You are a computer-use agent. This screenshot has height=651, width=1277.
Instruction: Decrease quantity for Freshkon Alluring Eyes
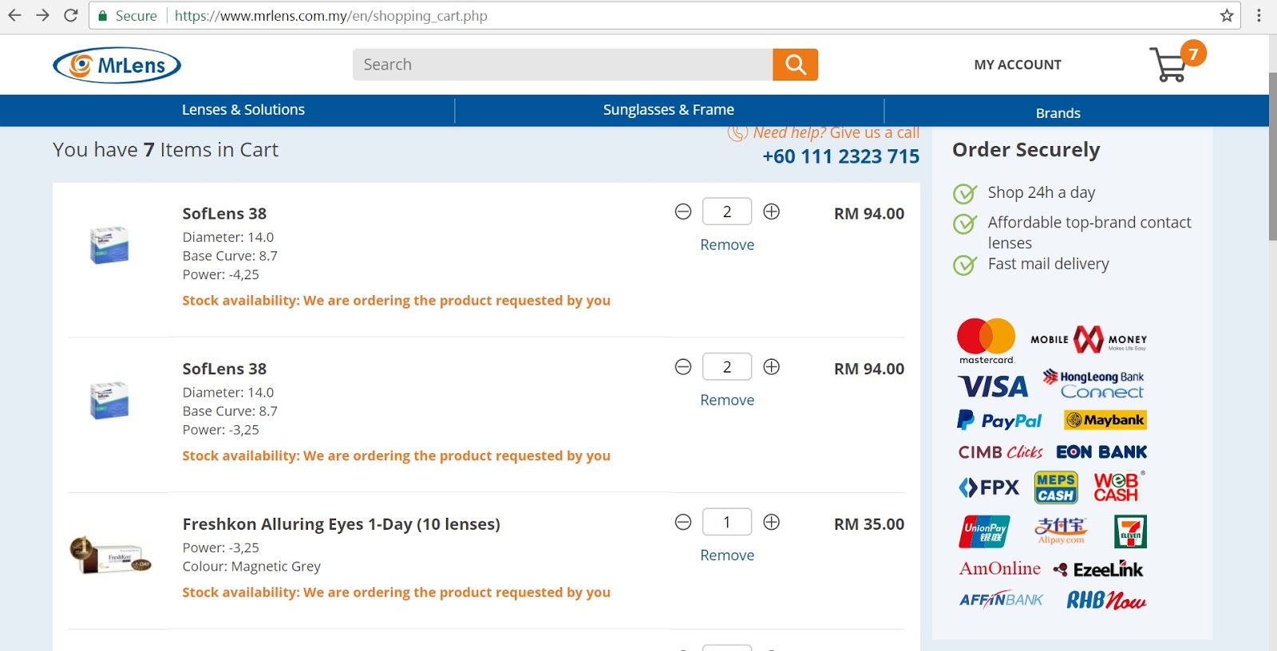pos(683,522)
